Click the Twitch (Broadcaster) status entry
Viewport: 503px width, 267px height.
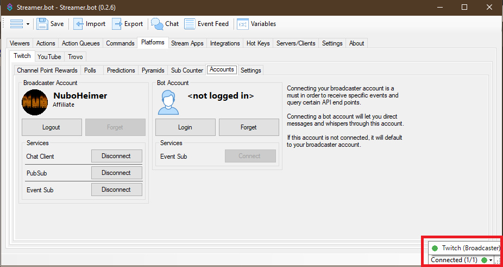[x=466, y=248]
